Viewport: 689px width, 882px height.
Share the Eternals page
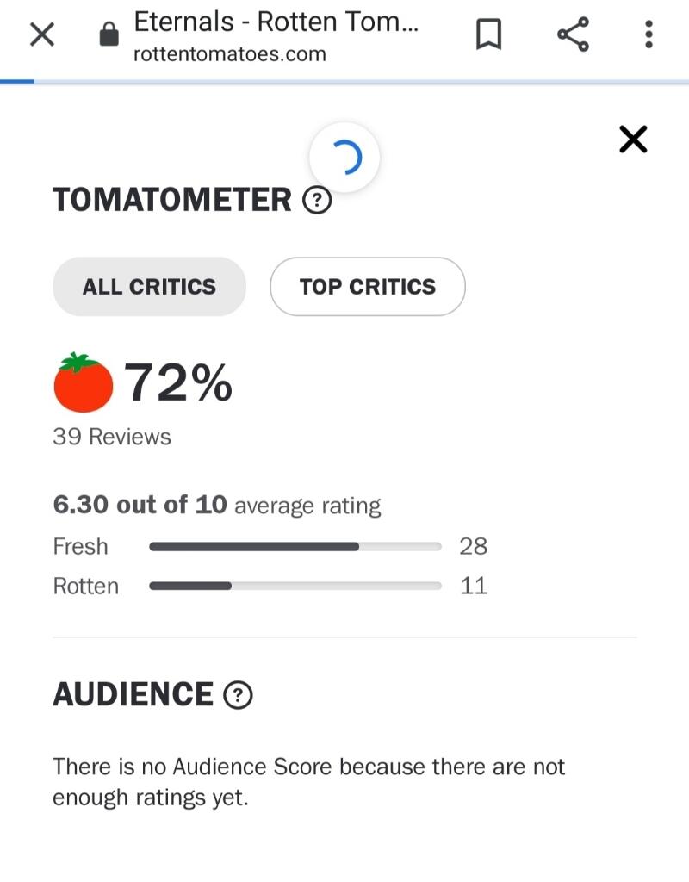click(573, 35)
